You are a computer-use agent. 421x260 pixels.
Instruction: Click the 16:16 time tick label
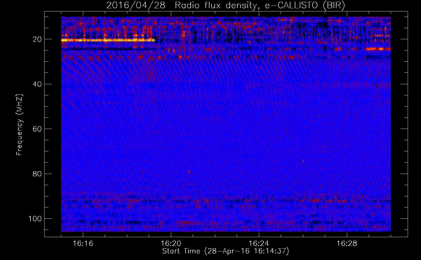[83, 243]
